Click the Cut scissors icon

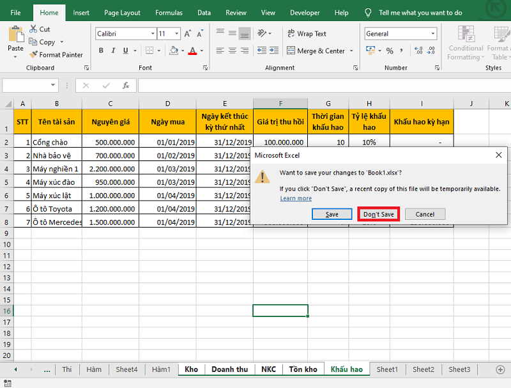(x=33, y=29)
